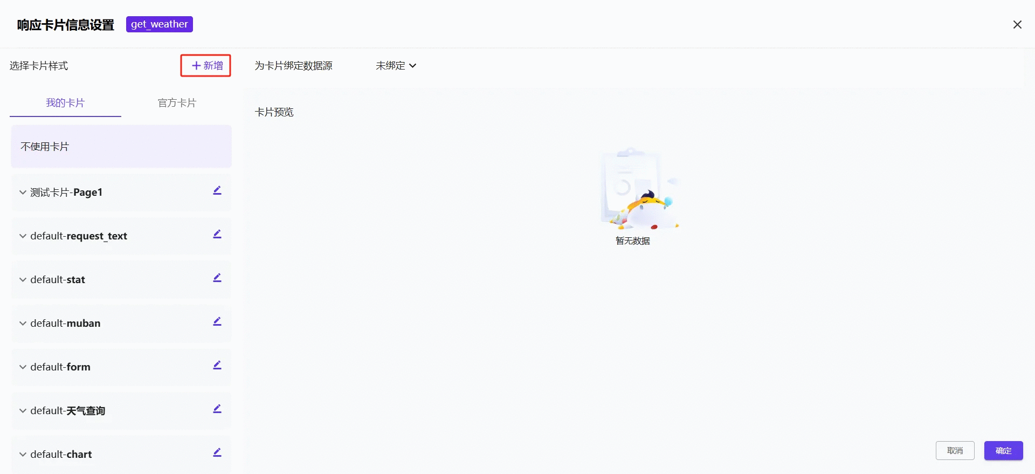Open the 未绑定 data source dropdown
The image size is (1035, 474).
[x=396, y=66]
